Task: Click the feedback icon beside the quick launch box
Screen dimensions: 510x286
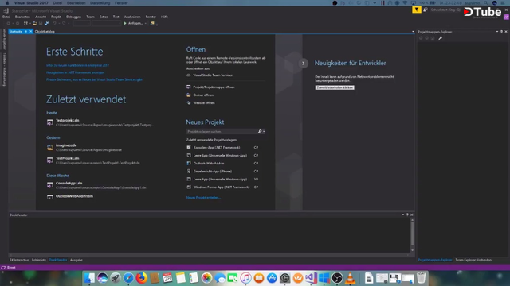Action: 425,10
